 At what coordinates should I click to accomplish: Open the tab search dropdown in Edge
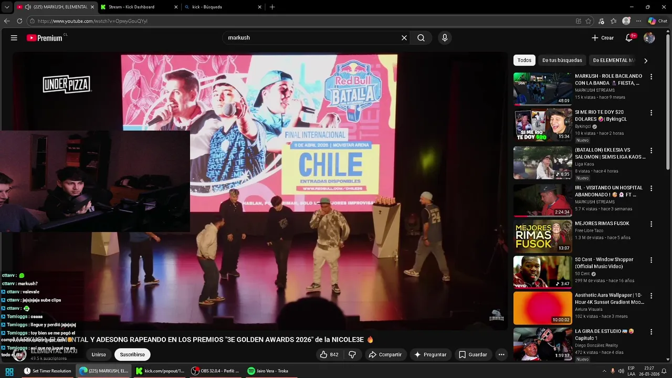click(x=7, y=7)
